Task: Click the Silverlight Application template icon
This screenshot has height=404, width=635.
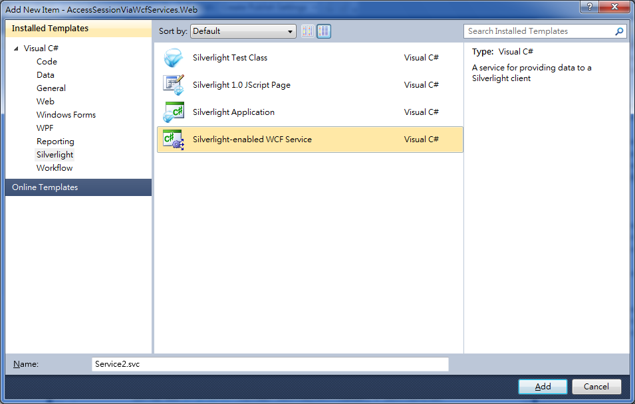Action: 174,112
